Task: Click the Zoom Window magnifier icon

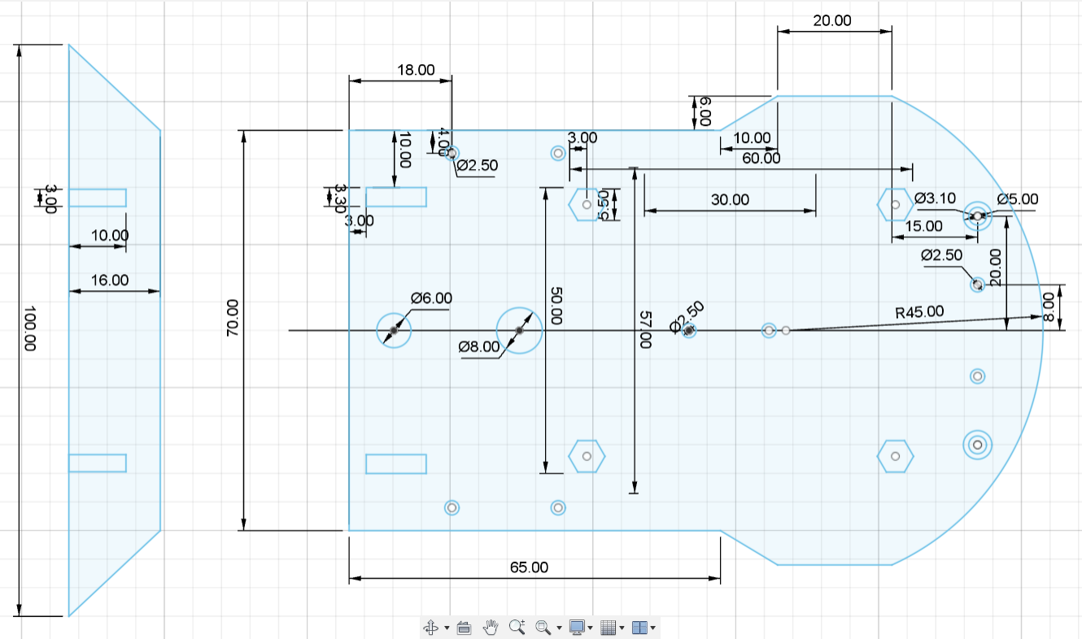Action: pos(543,628)
